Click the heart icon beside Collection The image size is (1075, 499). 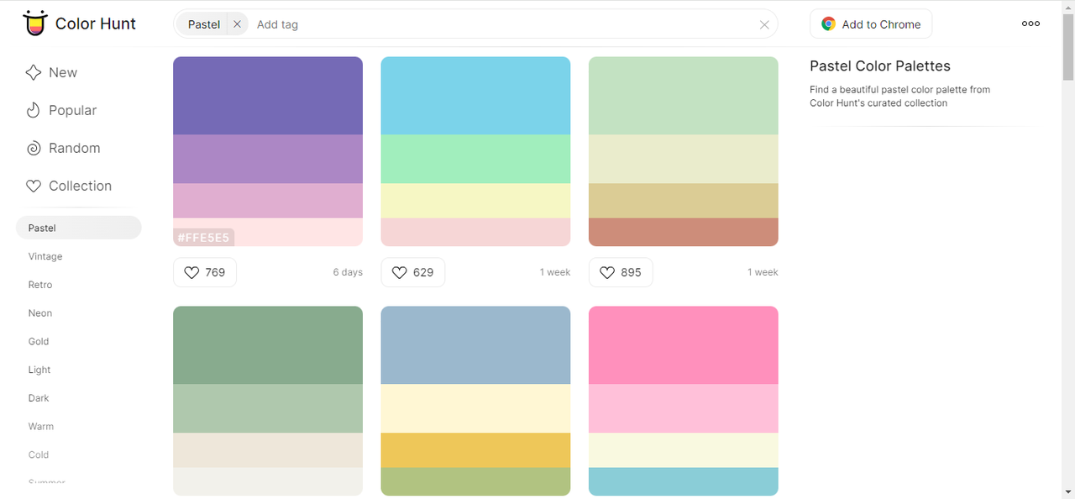point(34,186)
